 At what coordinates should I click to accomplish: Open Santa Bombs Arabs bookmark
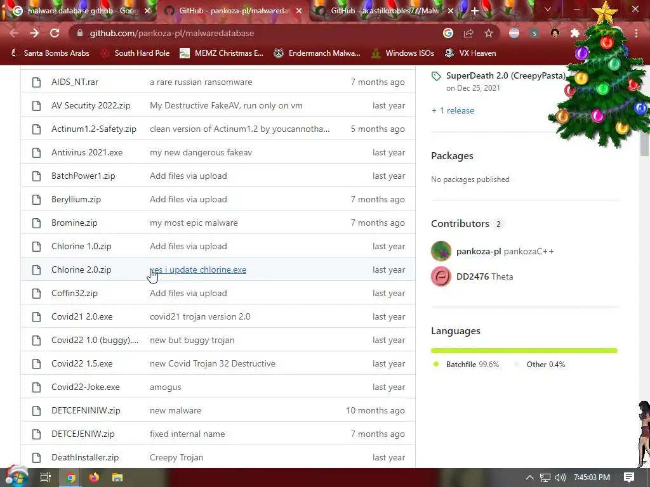[50, 53]
